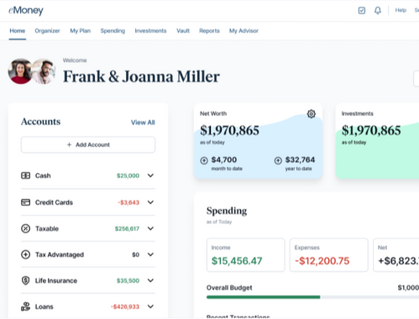Click the Millers' profile photo
Viewport: 419px width, 319px height.
click(x=32, y=71)
